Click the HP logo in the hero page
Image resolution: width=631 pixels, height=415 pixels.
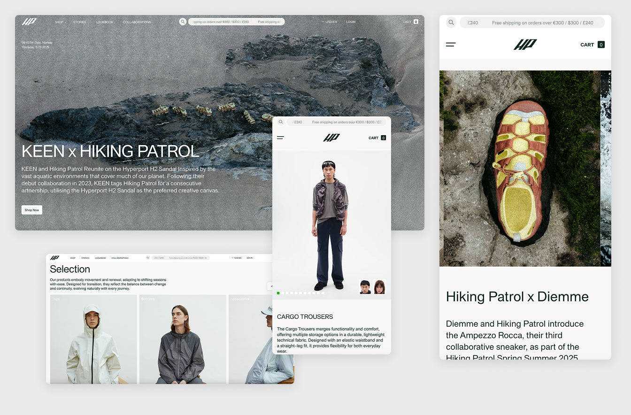[x=29, y=22]
